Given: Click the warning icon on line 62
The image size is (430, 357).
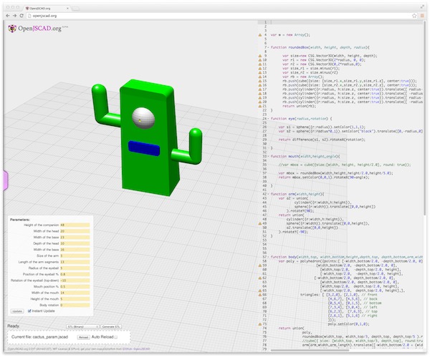Looking at the screenshot, I should pos(260,278).
